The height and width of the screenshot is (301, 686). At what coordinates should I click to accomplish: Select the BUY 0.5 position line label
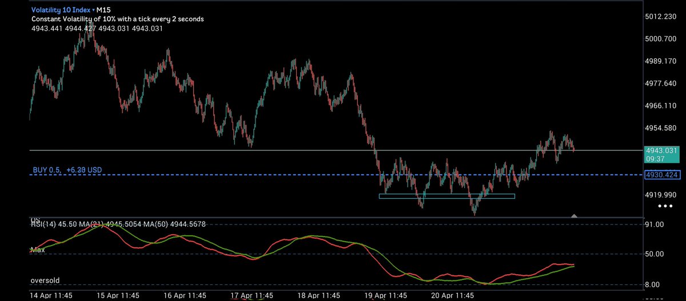click(x=68, y=170)
